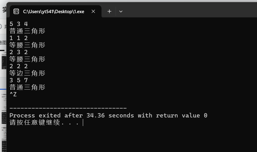Click the circular icon at the background window edge
257x152 pixels.
coord(1,26)
